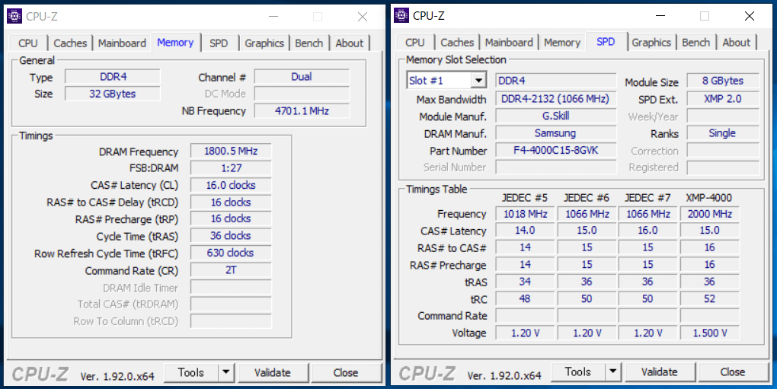The height and width of the screenshot is (389, 777).
Task: Click Module Manuf. G.Skill value
Action: coord(556,116)
